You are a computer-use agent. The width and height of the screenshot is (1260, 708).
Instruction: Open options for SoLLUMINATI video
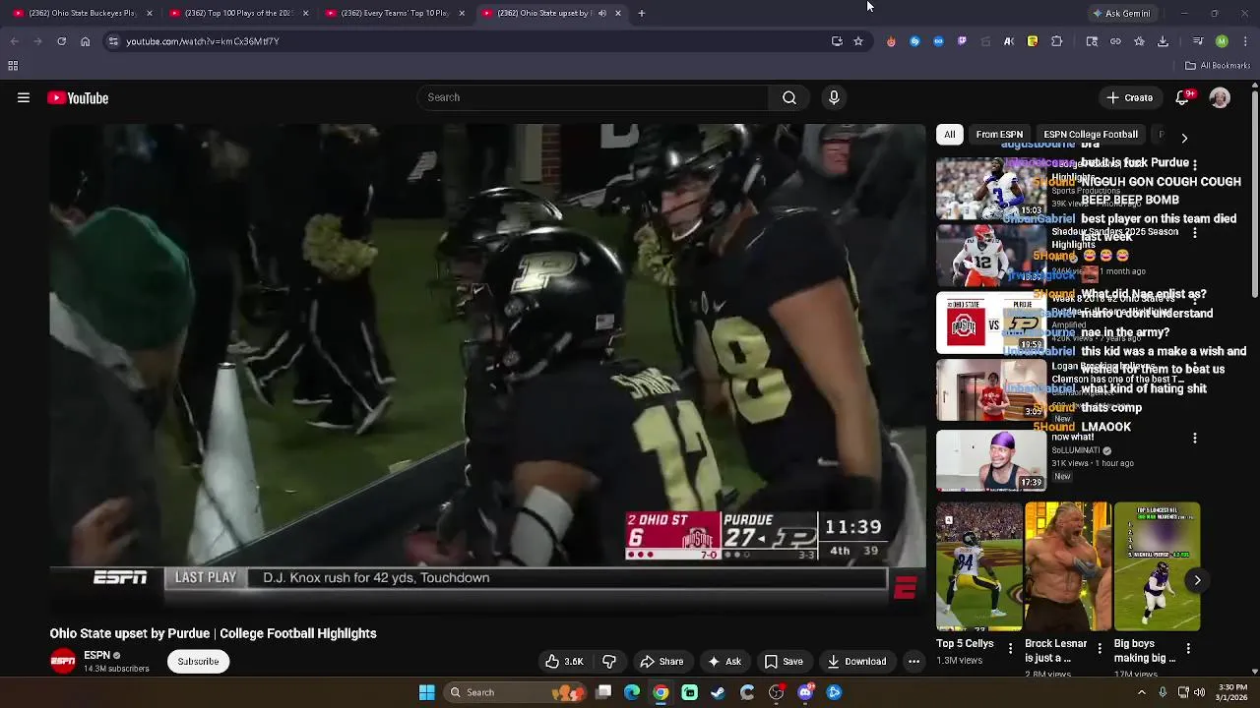[1195, 438]
